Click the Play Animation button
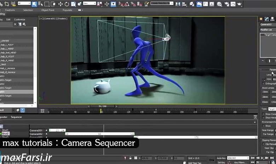Viewport: 276px width, 164px height. point(263,158)
